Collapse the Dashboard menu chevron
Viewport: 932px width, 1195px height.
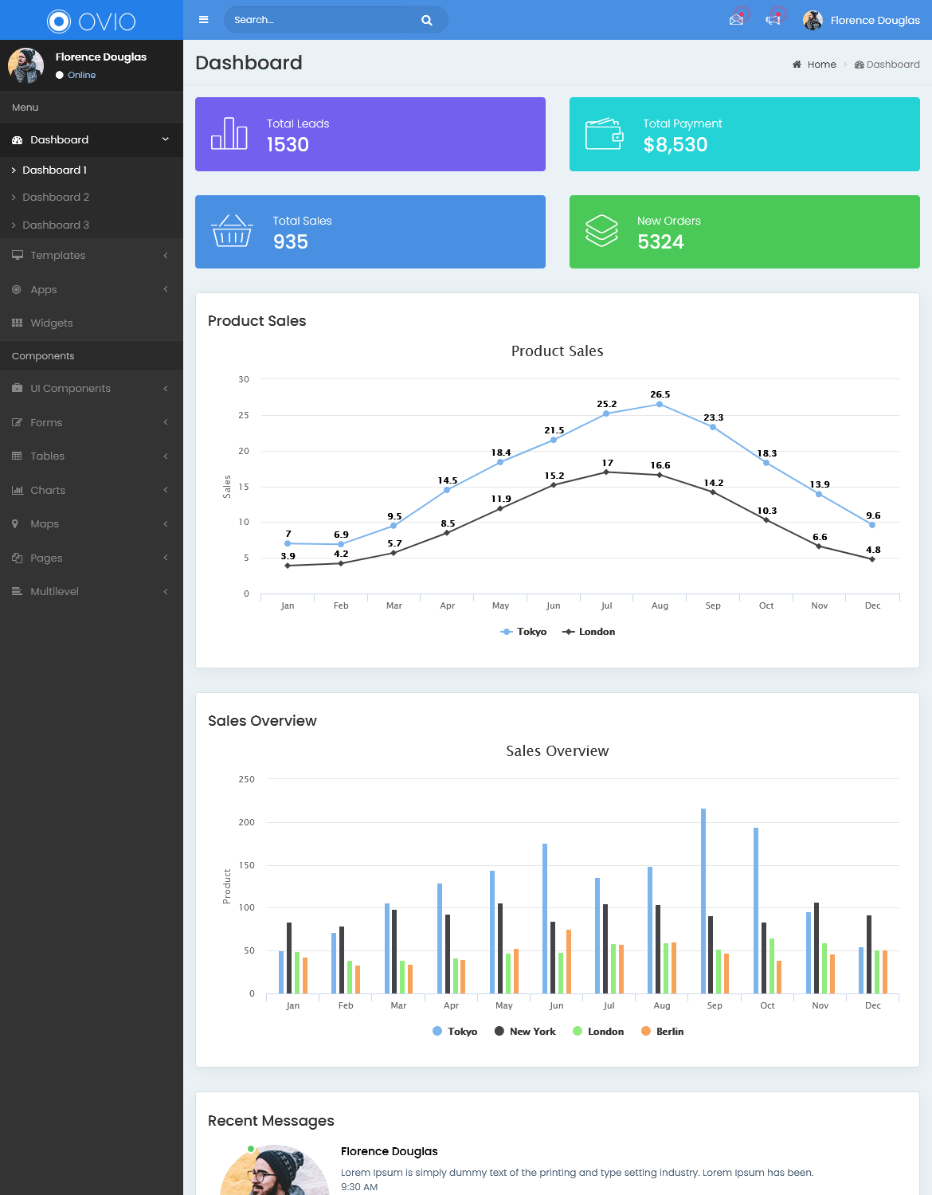[166, 139]
